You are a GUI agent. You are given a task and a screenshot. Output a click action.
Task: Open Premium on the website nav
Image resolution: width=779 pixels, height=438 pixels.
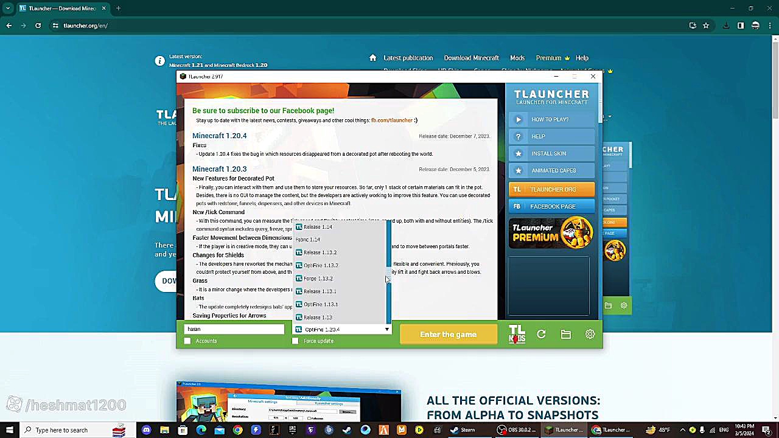pyautogui.click(x=553, y=58)
